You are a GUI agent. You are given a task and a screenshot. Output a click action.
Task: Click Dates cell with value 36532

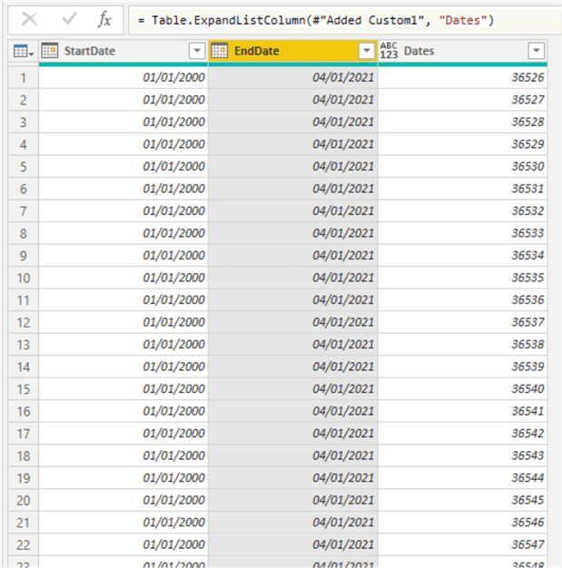pos(463,211)
